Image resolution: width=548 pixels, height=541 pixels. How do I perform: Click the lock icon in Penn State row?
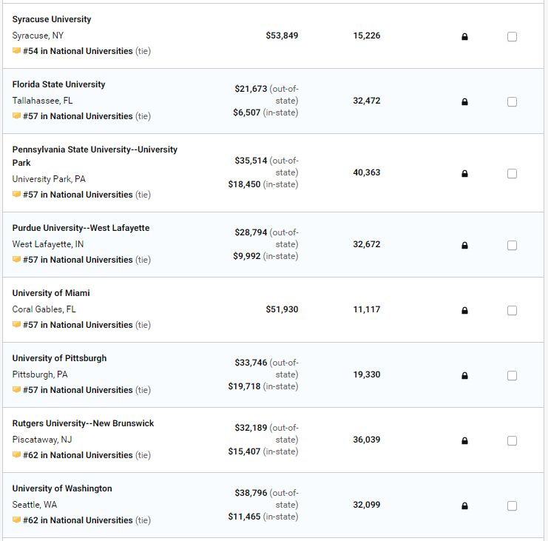[x=464, y=174]
